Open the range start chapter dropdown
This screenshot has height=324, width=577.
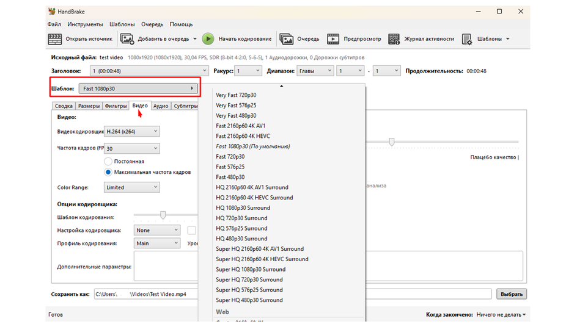(x=350, y=71)
